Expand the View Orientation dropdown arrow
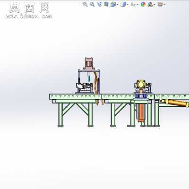Viewport: 189px width, 189px height. (118, 5)
